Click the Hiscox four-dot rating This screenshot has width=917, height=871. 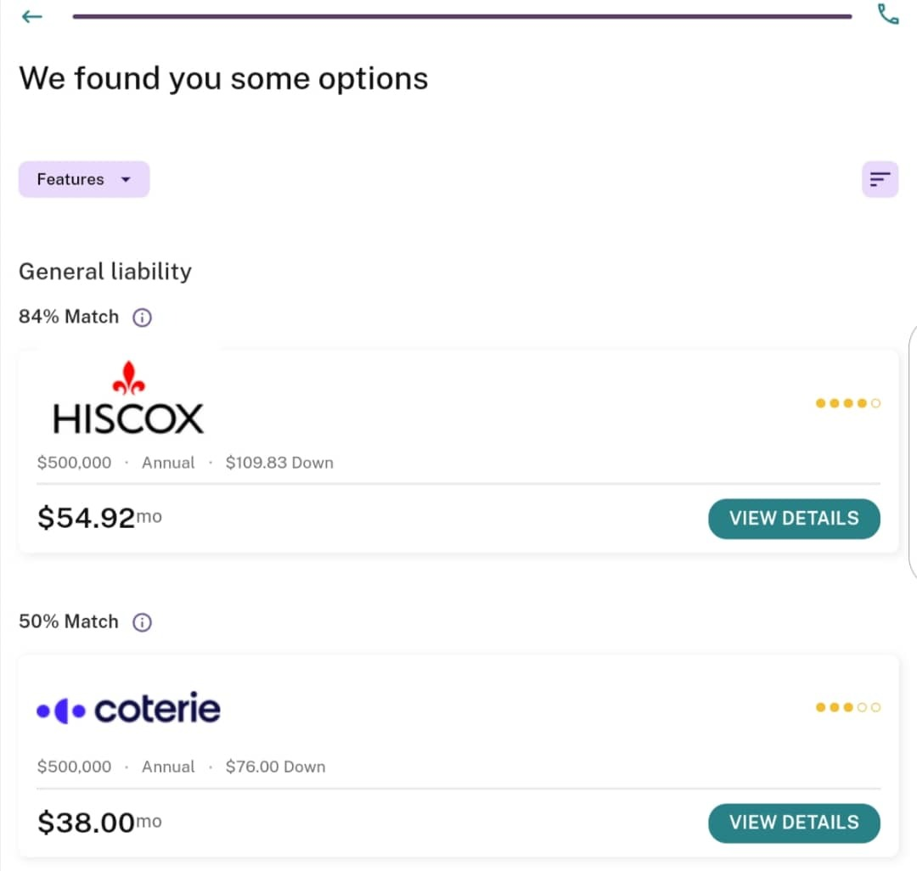(848, 403)
